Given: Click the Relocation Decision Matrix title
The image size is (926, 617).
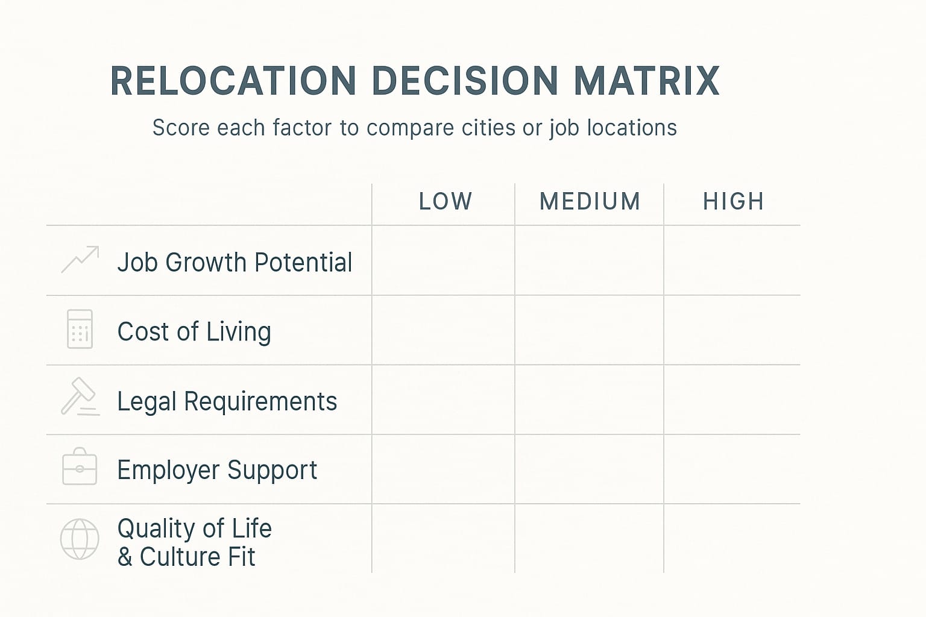Looking at the screenshot, I should (x=415, y=81).
